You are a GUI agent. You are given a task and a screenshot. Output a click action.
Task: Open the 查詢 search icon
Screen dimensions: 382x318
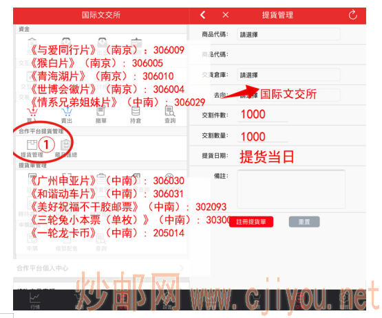pyautogui.click(x=170, y=112)
